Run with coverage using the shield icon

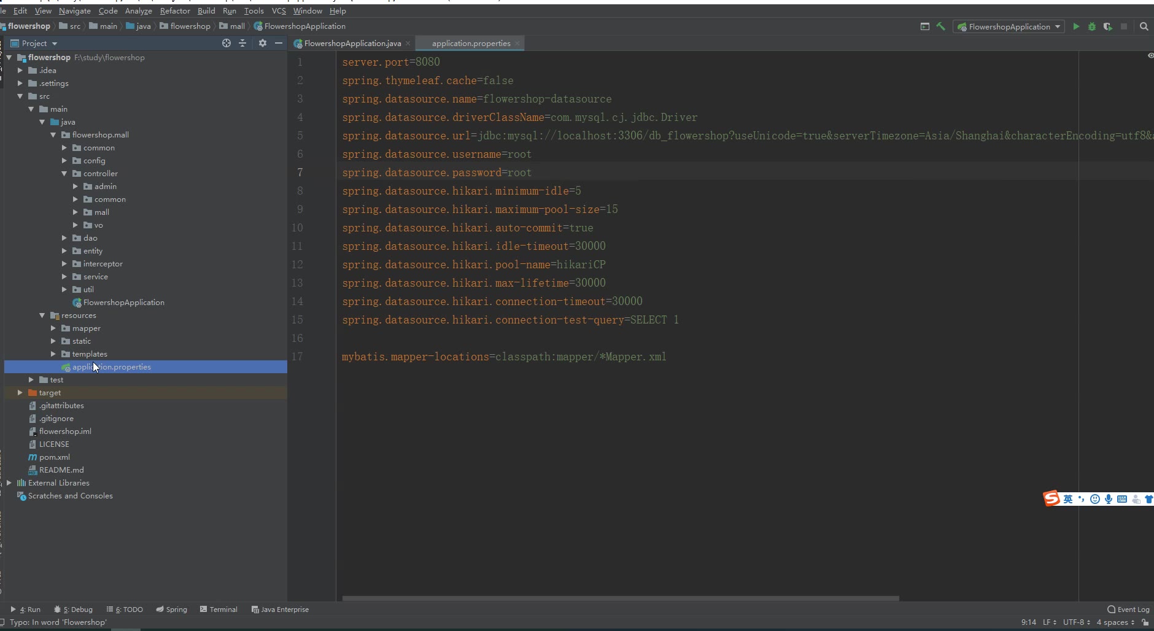click(1108, 26)
